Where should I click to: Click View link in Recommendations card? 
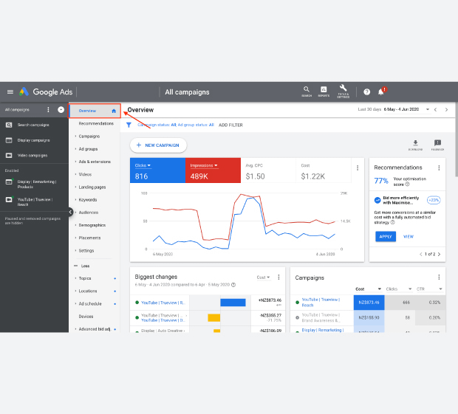[x=408, y=236]
